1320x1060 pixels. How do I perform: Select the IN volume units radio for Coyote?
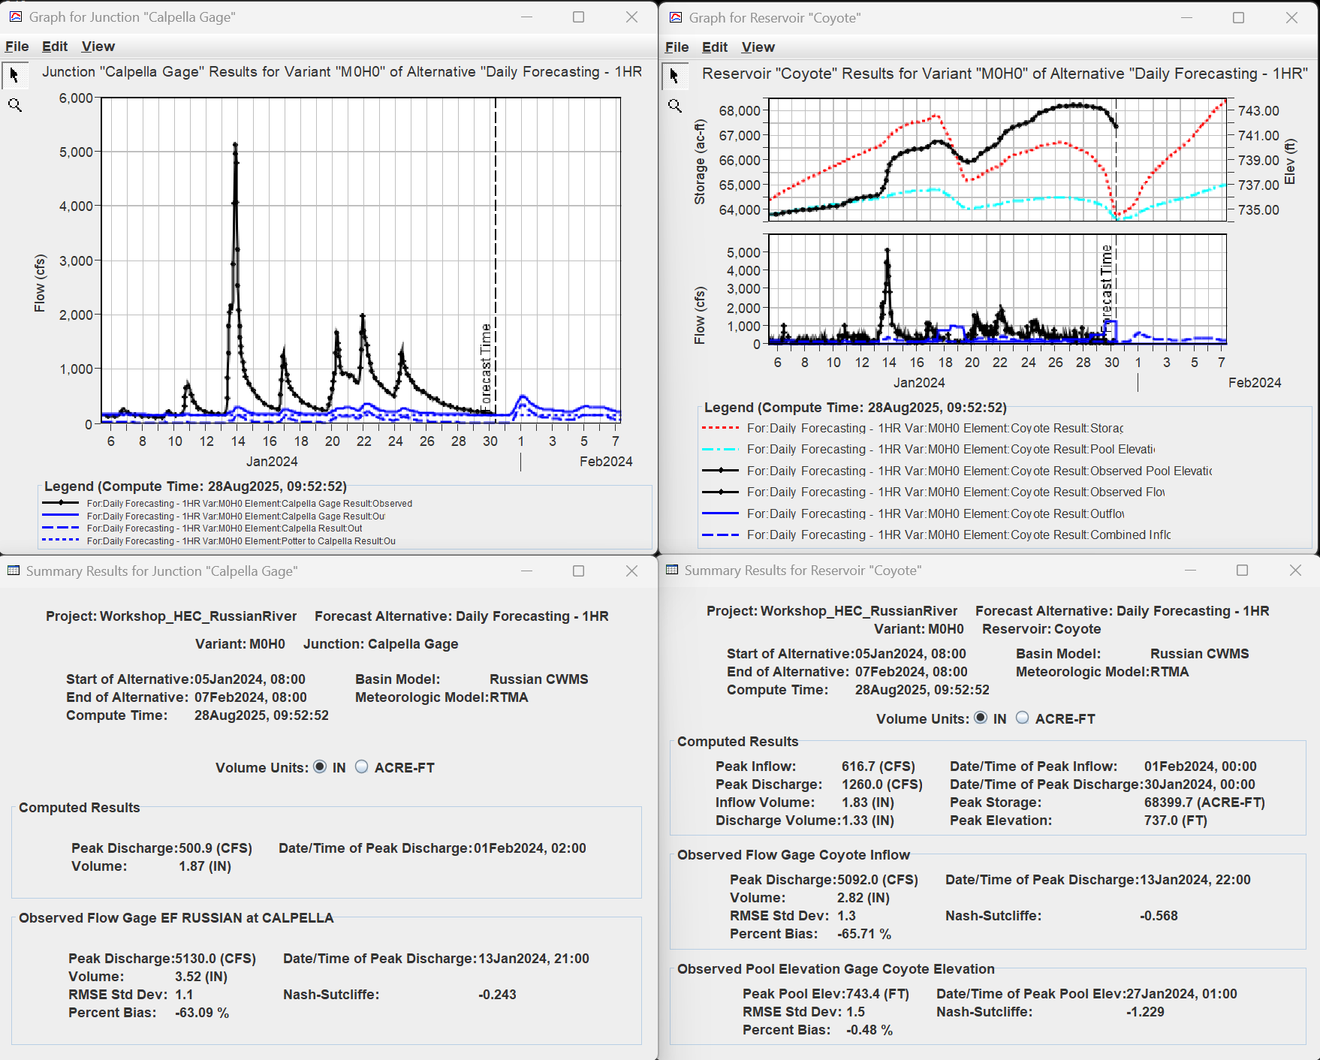[x=981, y=718]
